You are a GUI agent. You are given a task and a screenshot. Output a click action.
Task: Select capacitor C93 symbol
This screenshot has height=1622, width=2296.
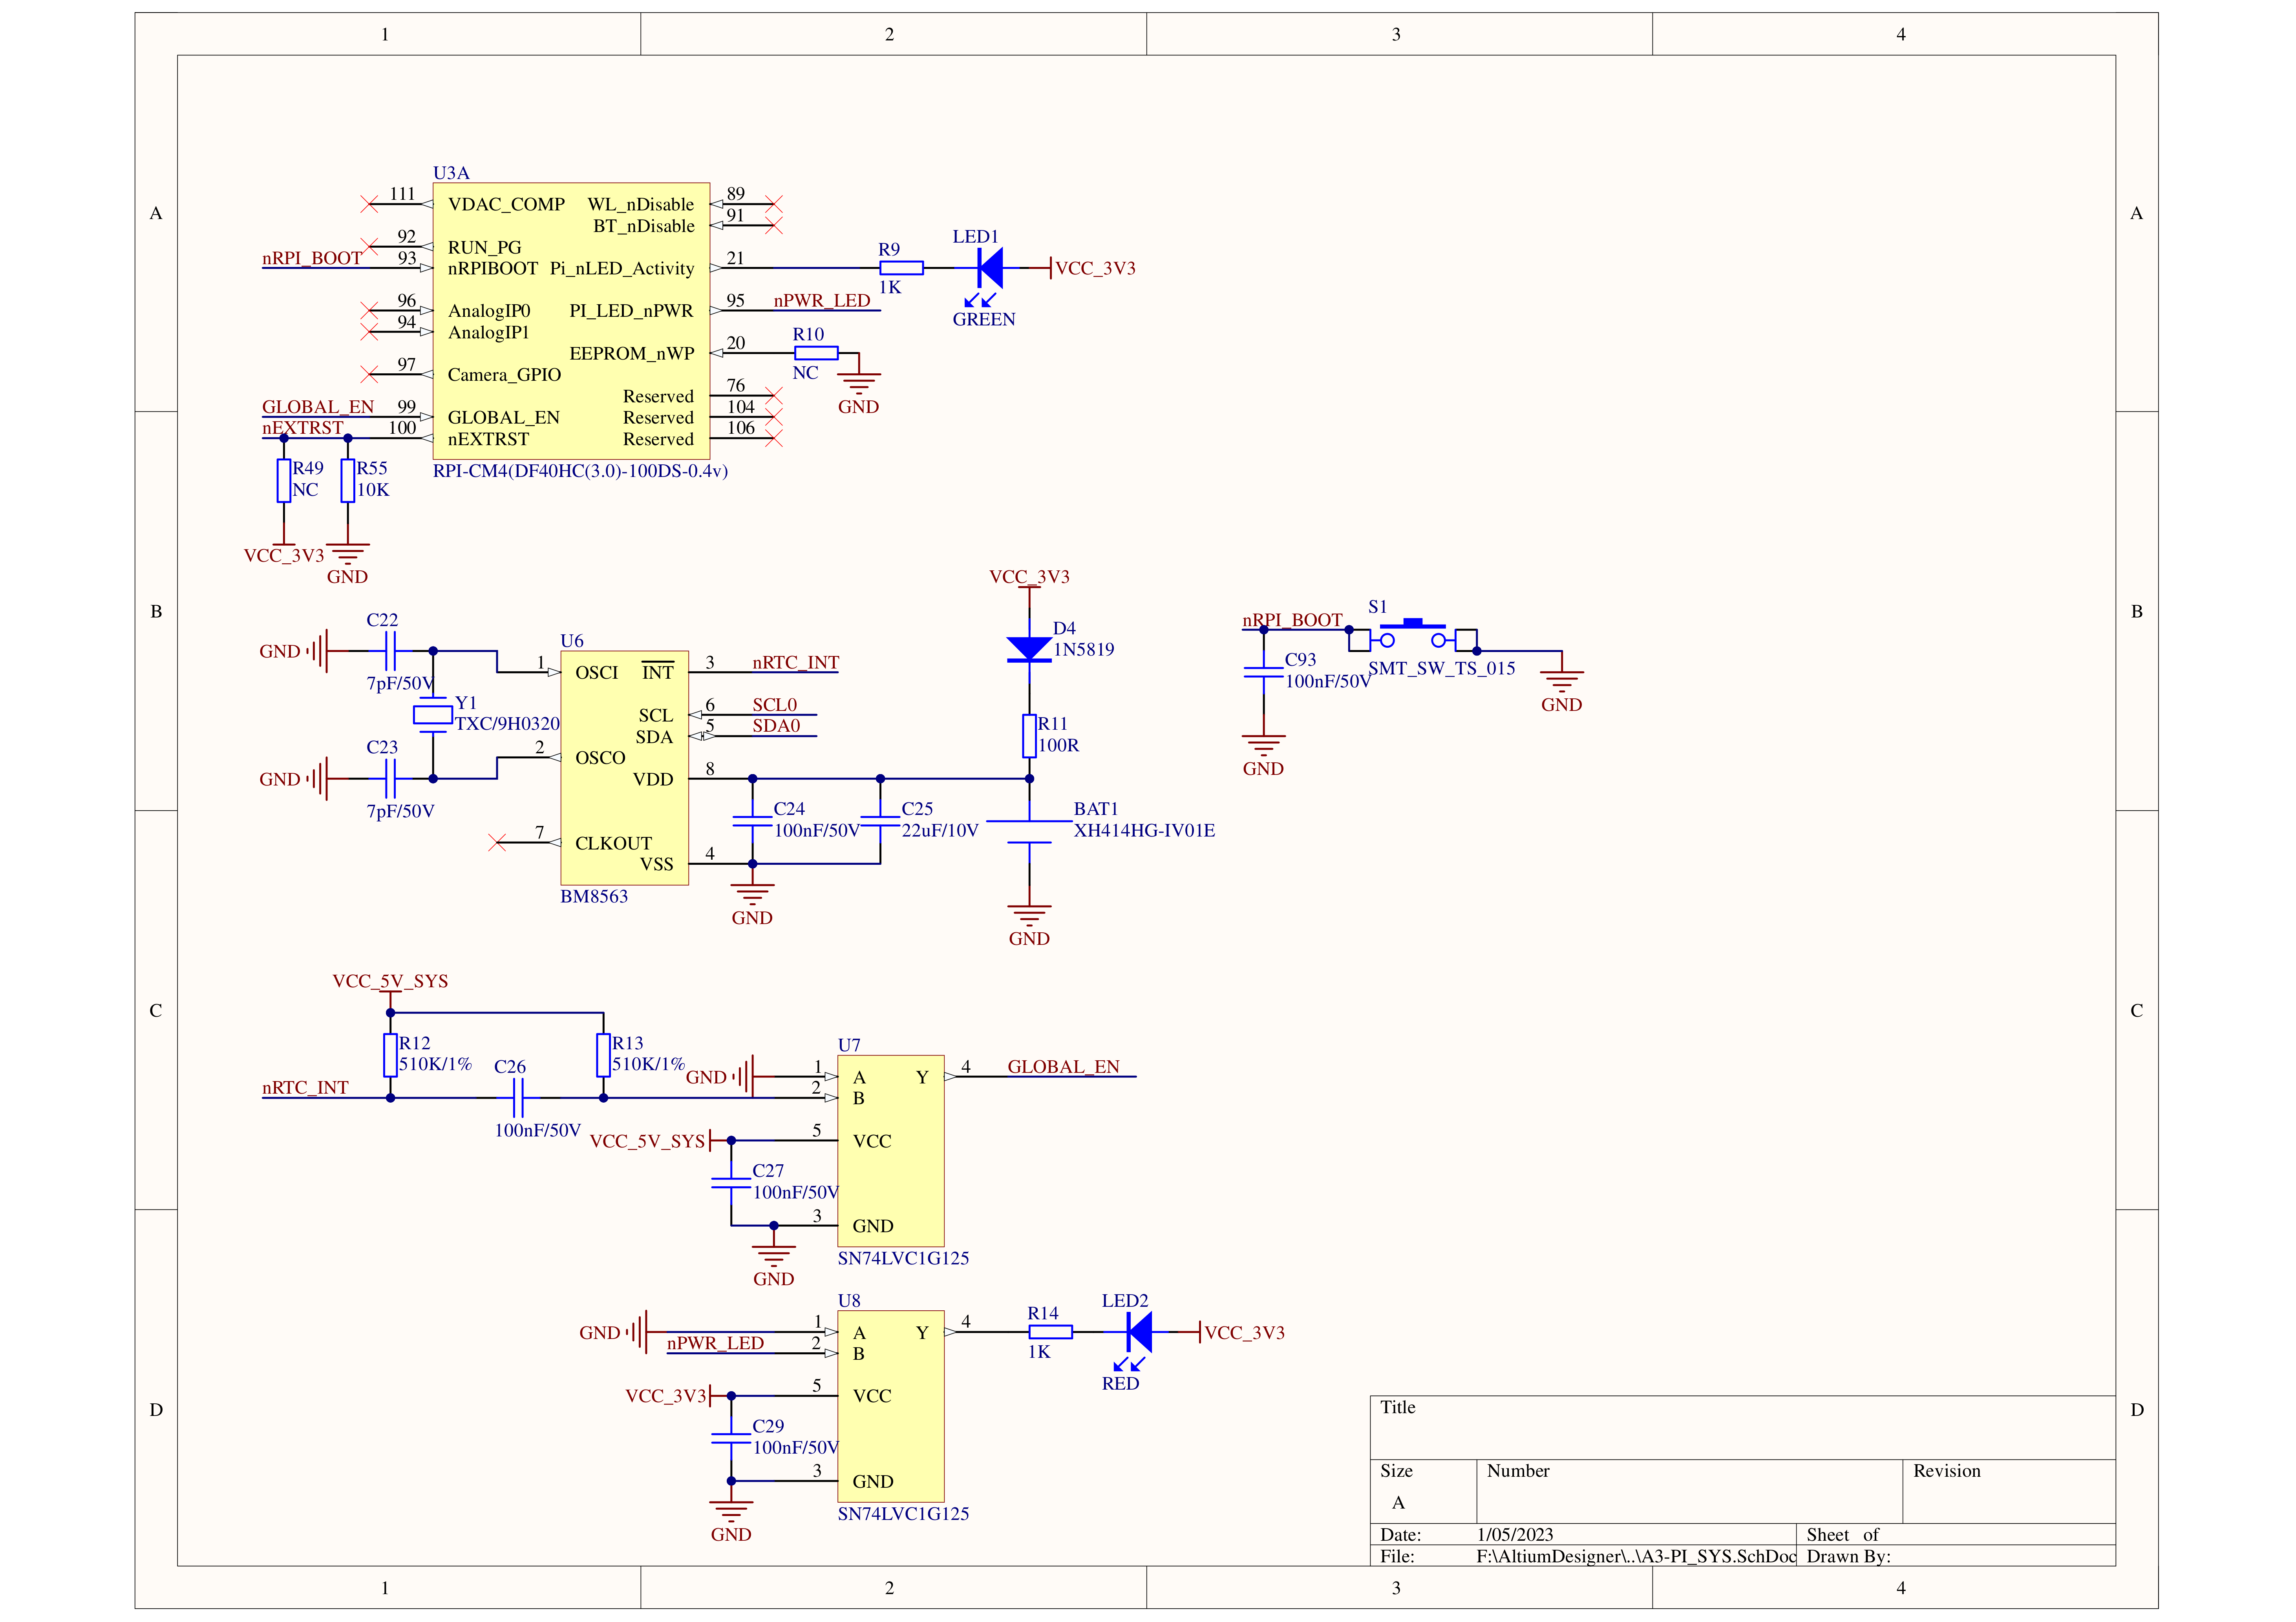coord(1263,672)
